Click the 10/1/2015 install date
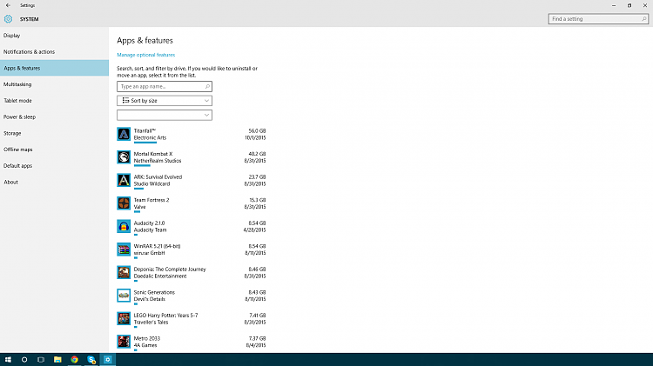This screenshot has height=366, width=653. pos(255,137)
